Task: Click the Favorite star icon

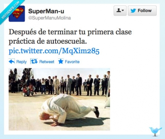Action: (61, 61)
